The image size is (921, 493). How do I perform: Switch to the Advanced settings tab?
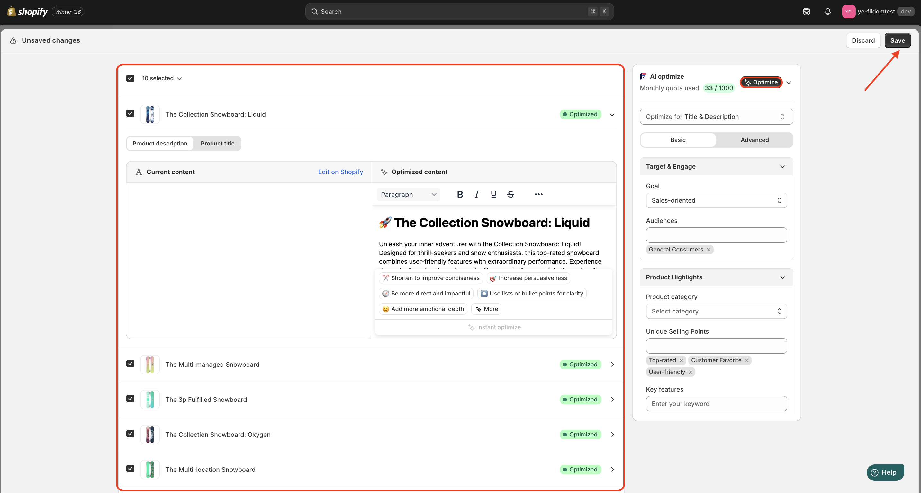pos(754,140)
